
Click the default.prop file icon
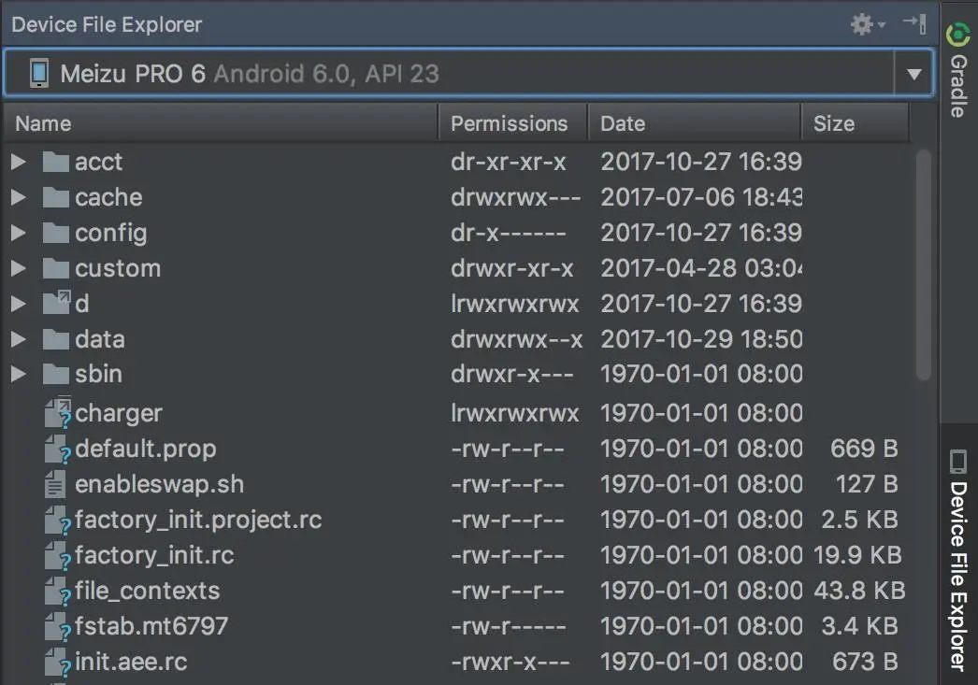coord(57,449)
